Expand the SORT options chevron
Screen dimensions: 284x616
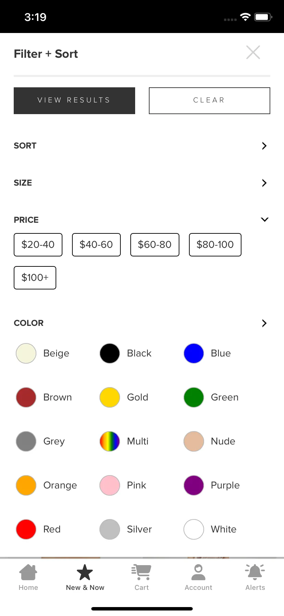point(264,146)
